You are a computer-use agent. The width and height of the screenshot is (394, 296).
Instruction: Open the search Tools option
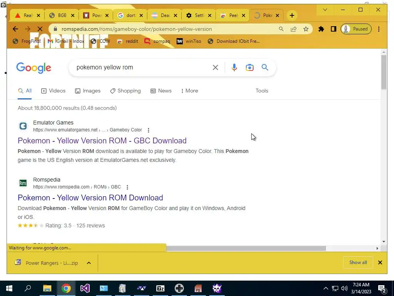point(262,91)
